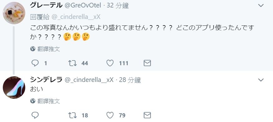Open シンデレラ's glass slipper avatar
The image size is (273, 122).
(x=14, y=88)
